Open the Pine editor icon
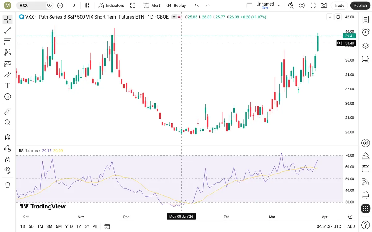Viewport: 372px width, 232px height. (x=365, y=156)
